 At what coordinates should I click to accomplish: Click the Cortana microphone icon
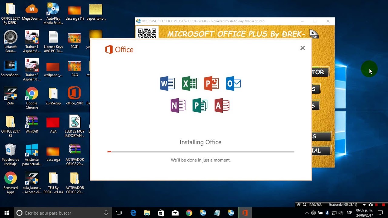point(106,213)
